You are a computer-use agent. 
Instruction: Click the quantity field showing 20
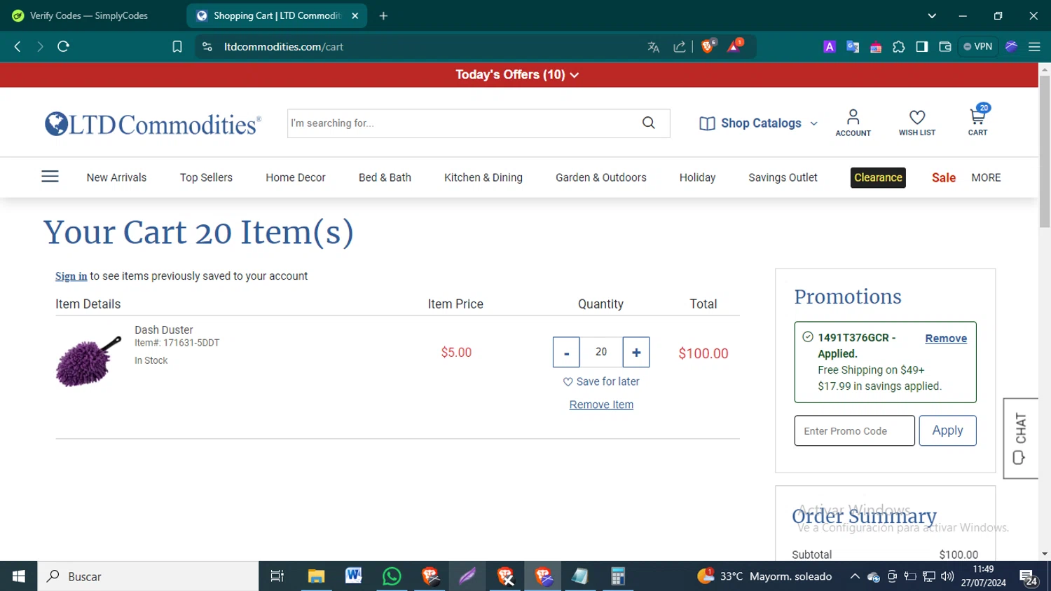[601, 352]
